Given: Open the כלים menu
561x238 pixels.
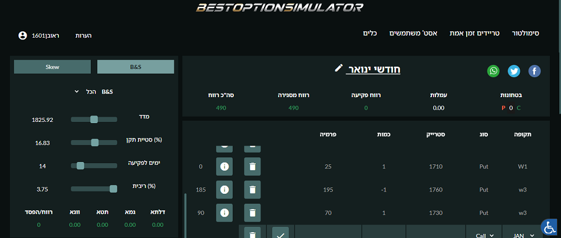Looking at the screenshot, I should pos(370,34).
